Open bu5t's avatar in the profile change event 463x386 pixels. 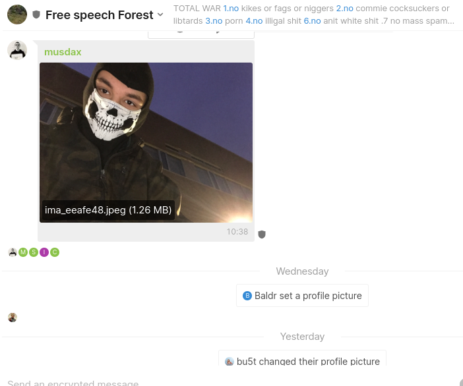[x=230, y=362]
